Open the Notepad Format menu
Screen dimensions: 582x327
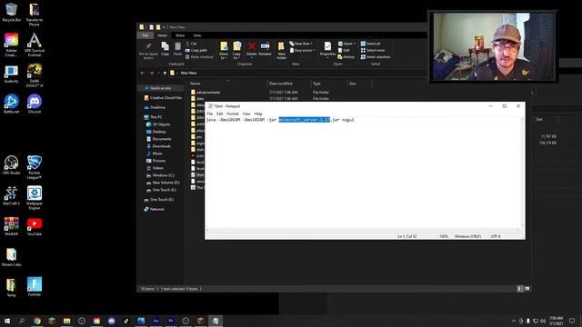pos(233,114)
